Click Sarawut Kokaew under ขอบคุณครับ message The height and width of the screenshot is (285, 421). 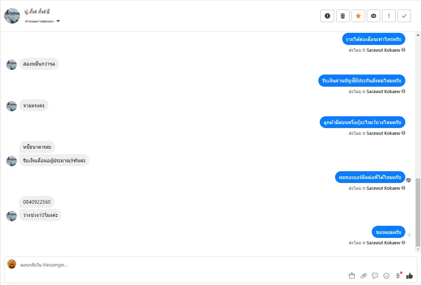coord(383,243)
